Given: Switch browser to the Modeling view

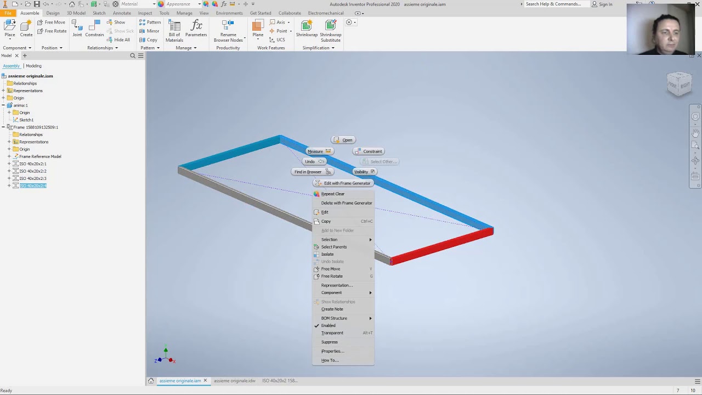Looking at the screenshot, I should click(x=33, y=66).
